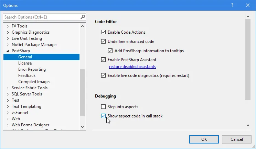Select the Text Templating label
The width and height of the screenshot is (256, 149).
pyautogui.click(x=26, y=106)
